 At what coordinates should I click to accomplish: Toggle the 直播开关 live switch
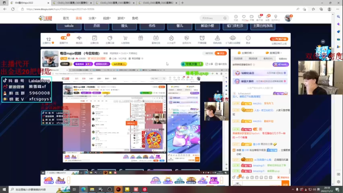click(64, 38)
